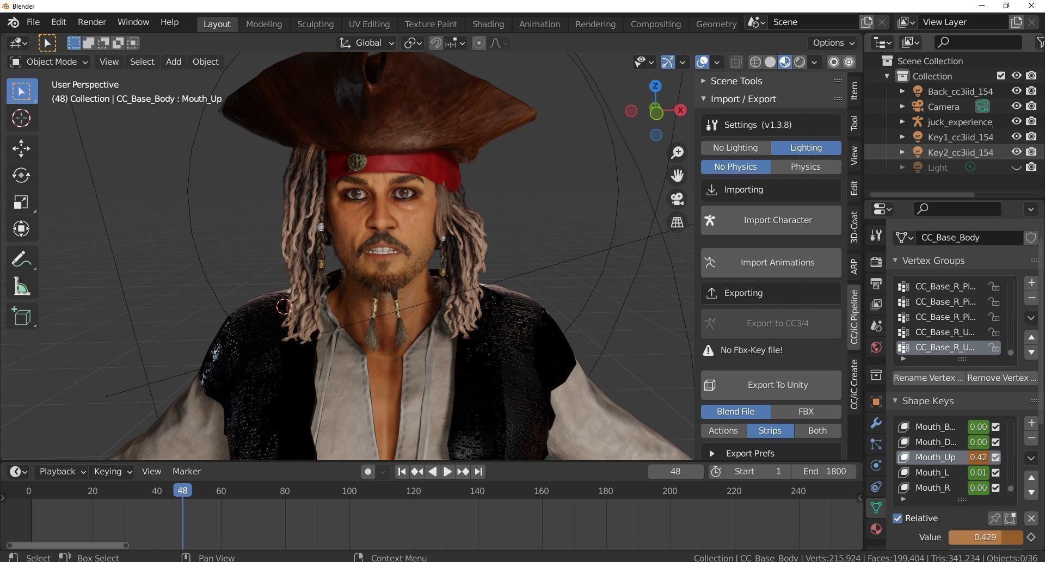The height and width of the screenshot is (562, 1045).
Task: Add a new shape key plus button
Action: pos(1031,423)
